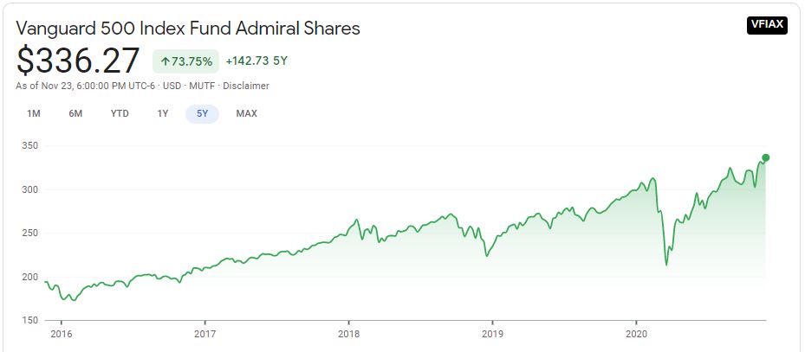This screenshot has width=805, height=352.
Task: Select the 1M time range tab
Action: pos(34,113)
